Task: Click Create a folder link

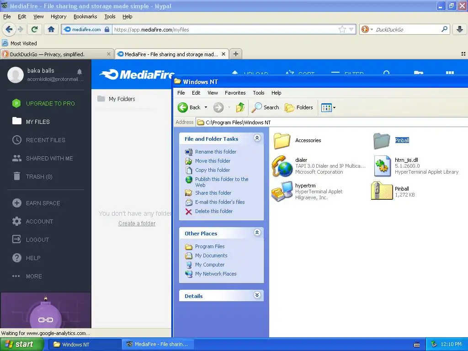Action: point(137,223)
